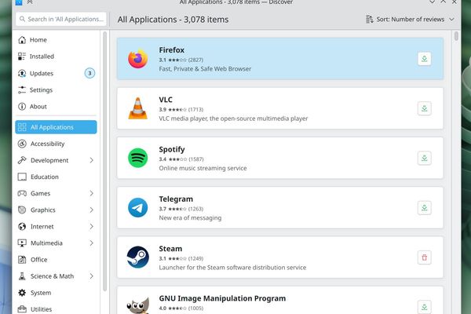The height and width of the screenshot is (314, 471).
Task: Open GNU Image Manipulation Program title
Action: click(222, 298)
